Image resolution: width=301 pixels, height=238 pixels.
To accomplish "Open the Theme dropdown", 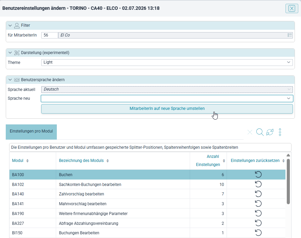I will click(x=167, y=63).
